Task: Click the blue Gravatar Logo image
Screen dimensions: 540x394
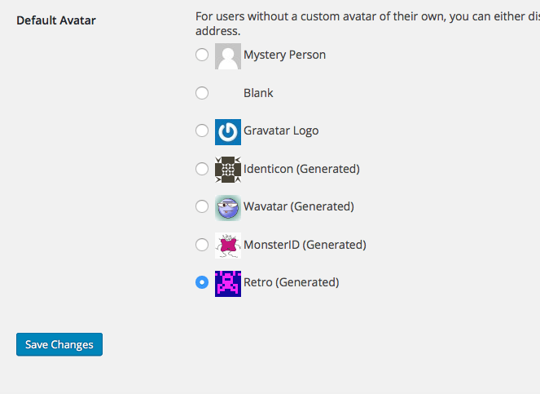Action: [x=228, y=132]
